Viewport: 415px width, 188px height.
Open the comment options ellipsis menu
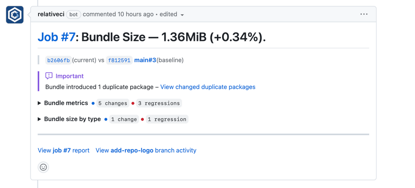[x=364, y=14]
